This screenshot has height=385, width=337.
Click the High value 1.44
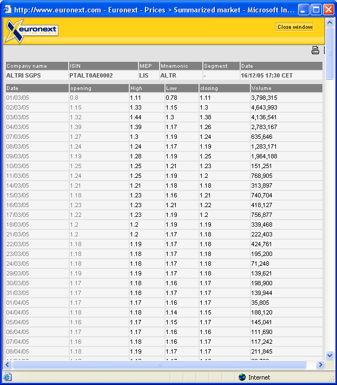tap(136, 117)
